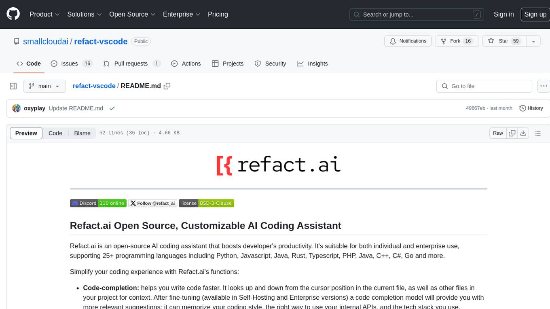This screenshot has width=550, height=309.
Task: Open the Raw file view
Action: tap(498, 133)
